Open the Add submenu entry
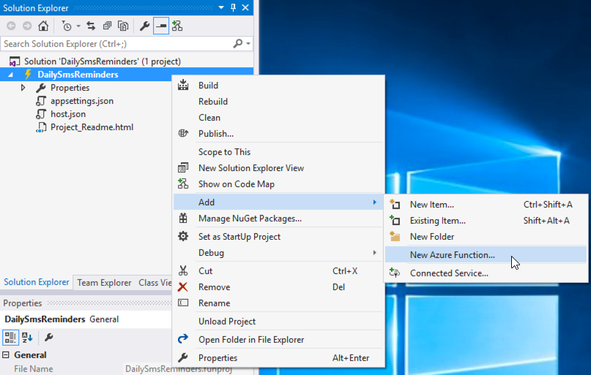The height and width of the screenshot is (375, 591). pyautogui.click(x=279, y=202)
